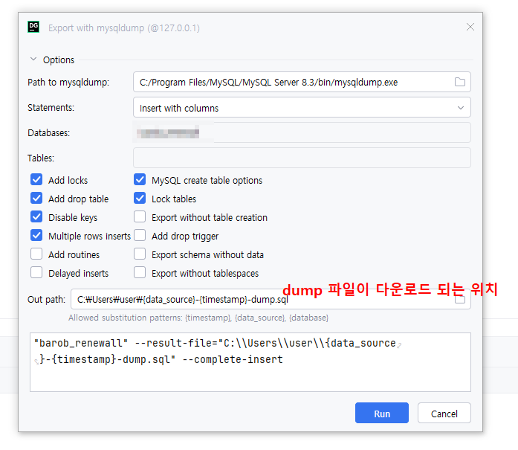Uncheck Lock tables checkbox

(x=140, y=198)
